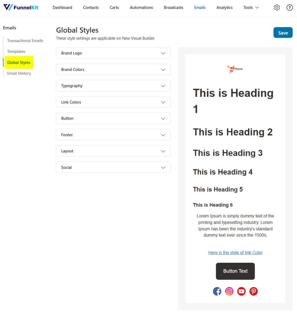Select the Emails tab
Screen dimensions: 297x314
tap(200, 8)
